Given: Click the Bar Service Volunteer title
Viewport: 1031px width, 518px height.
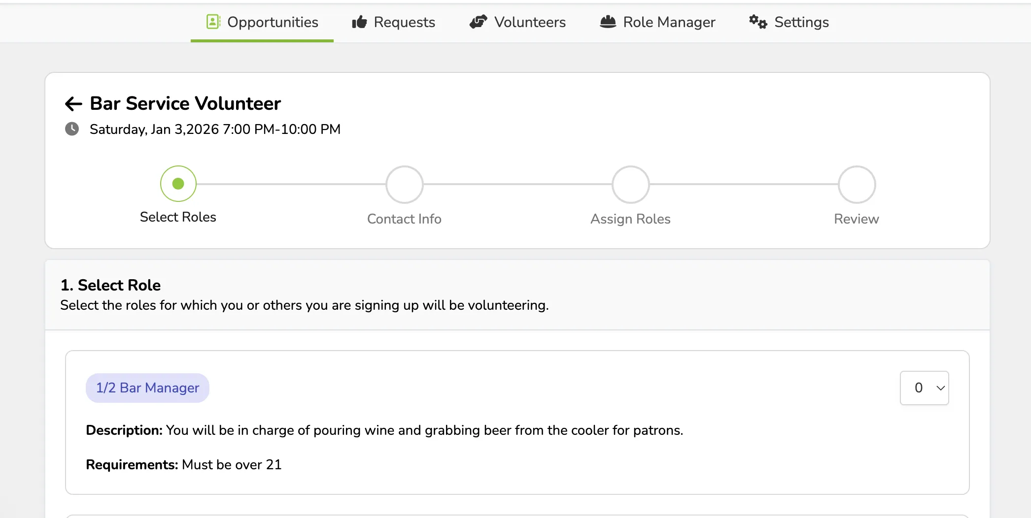Looking at the screenshot, I should (x=185, y=103).
